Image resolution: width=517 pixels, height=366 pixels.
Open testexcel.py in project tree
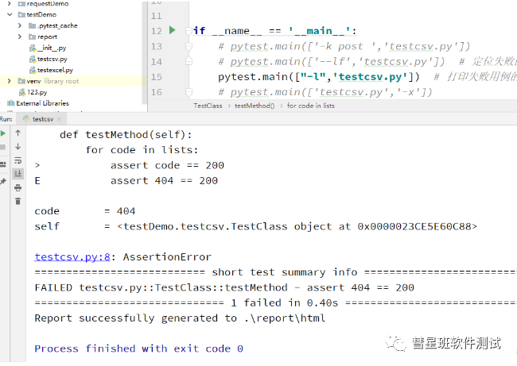(x=56, y=70)
